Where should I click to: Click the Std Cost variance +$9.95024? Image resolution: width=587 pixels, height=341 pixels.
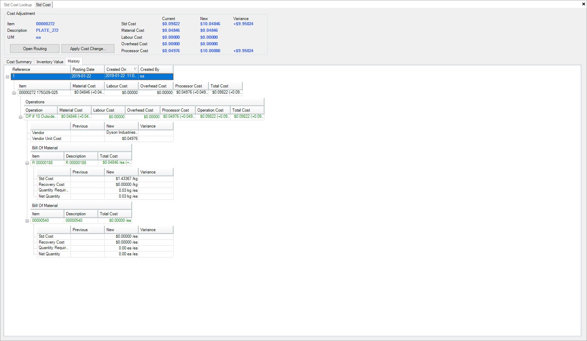(243, 24)
